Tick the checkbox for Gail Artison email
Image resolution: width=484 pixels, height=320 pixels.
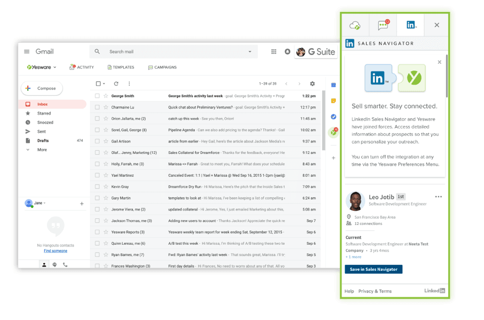[97, 141]
